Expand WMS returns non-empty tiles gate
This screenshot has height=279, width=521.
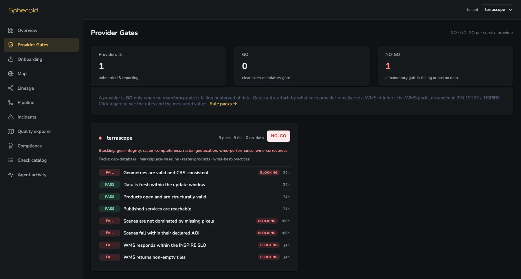tap(195, 257)
